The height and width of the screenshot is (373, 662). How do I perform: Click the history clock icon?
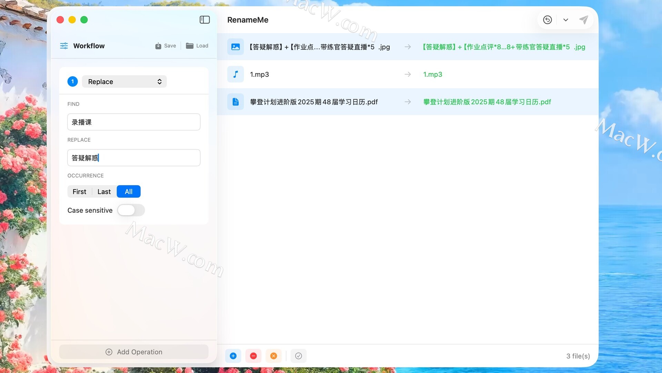point(547,20)
